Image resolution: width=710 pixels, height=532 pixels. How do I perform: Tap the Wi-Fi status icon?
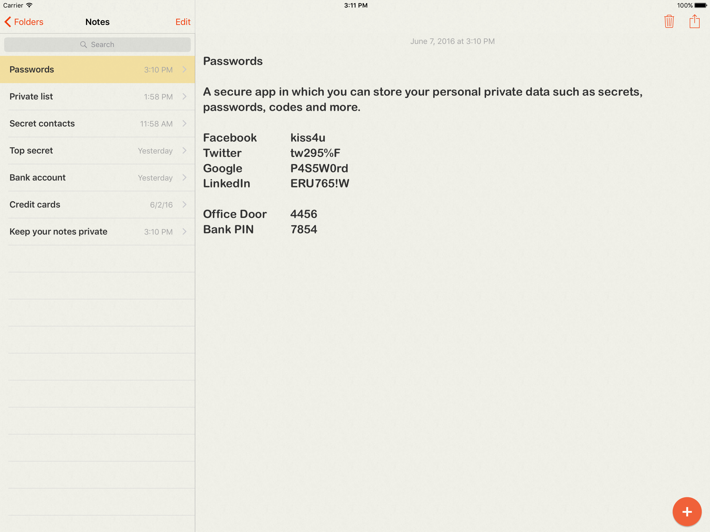29,5
